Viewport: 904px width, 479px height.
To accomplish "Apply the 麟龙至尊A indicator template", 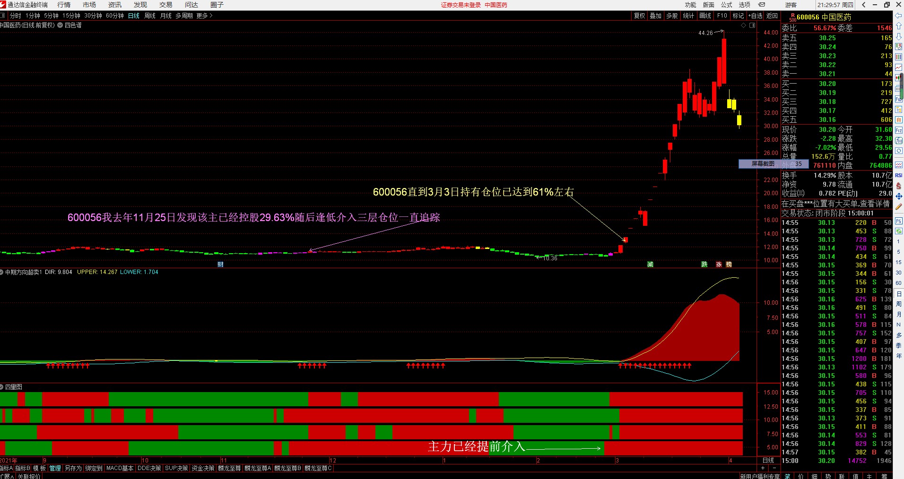I will coord(258,468).
